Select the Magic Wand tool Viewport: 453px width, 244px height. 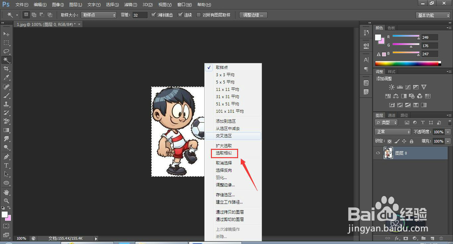point(6,60)
